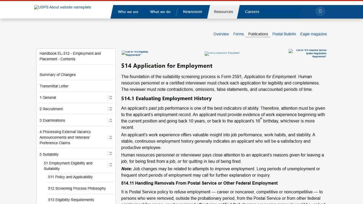Expand the "2 Recruitment" section
This screenshot has height=204, width=363.
[x=111, y=109]
